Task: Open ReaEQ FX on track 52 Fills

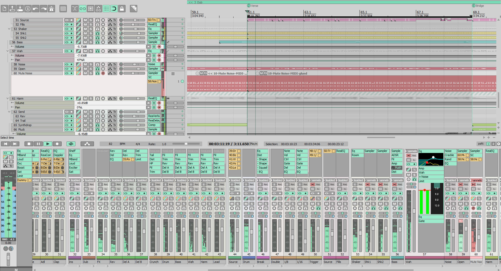Action: click(154, 24)
